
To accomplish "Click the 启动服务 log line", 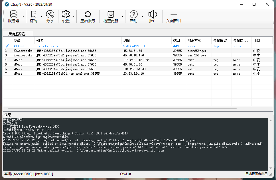I will pyautogui.click(x=29, y=130).
